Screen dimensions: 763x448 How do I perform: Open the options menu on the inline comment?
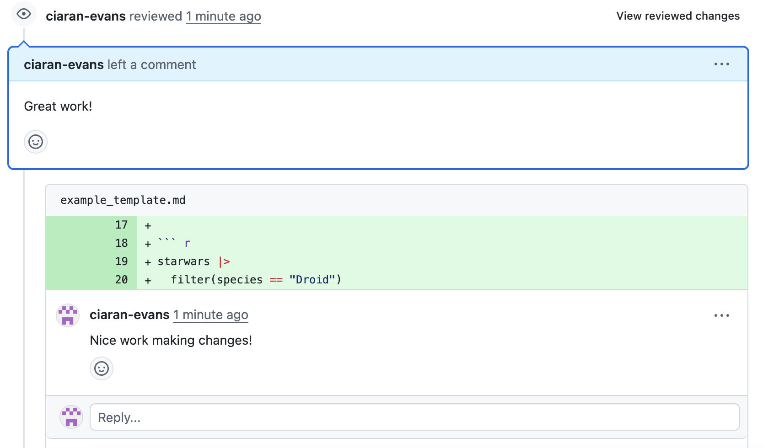(721, 315)
